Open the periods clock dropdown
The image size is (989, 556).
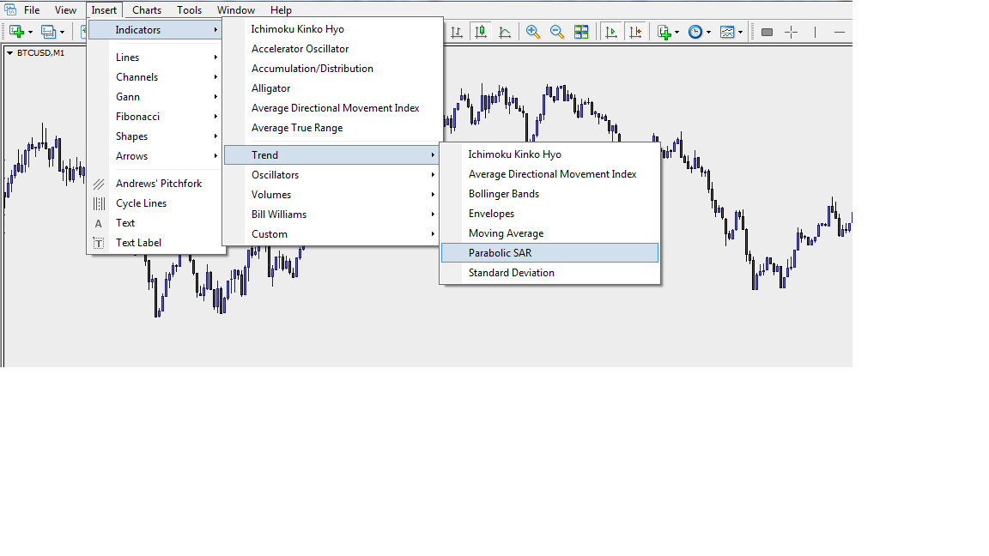[x=699, y=32]
